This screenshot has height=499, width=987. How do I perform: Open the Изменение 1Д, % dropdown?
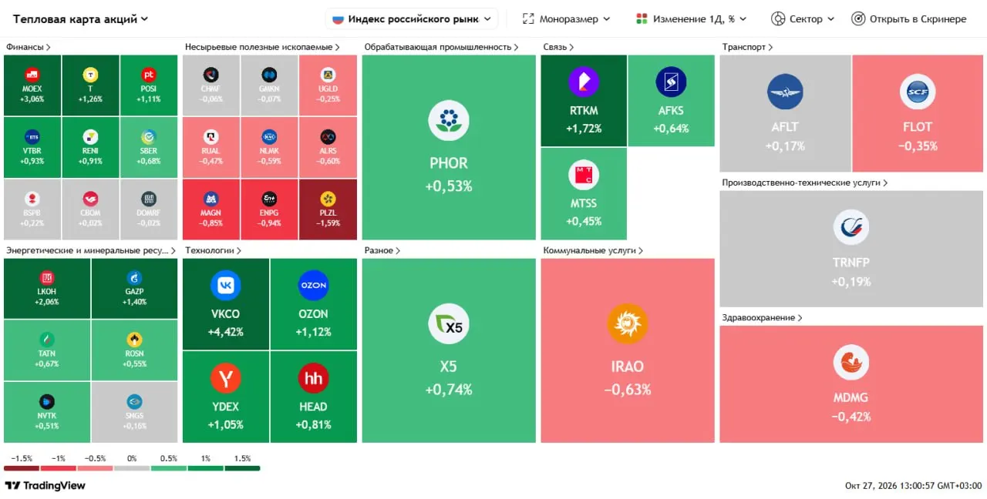pos(692,19)
